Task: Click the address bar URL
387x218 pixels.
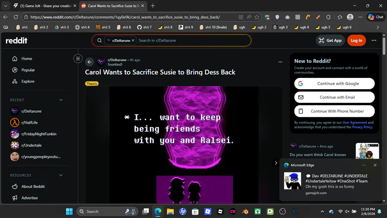Action: coord(125,17)
